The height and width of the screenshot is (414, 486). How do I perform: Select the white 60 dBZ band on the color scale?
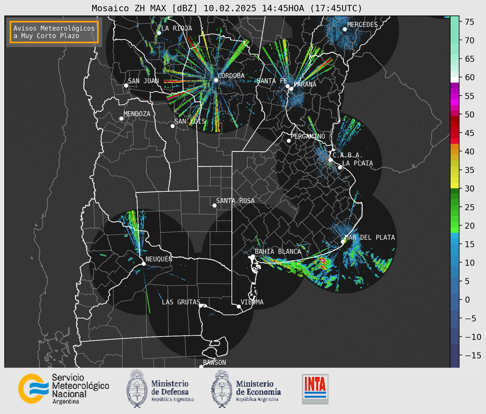455,80
